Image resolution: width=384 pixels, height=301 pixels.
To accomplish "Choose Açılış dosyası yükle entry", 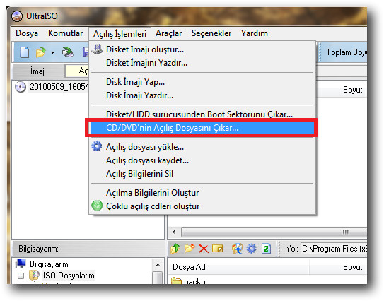I will click(x=202, y=147).
